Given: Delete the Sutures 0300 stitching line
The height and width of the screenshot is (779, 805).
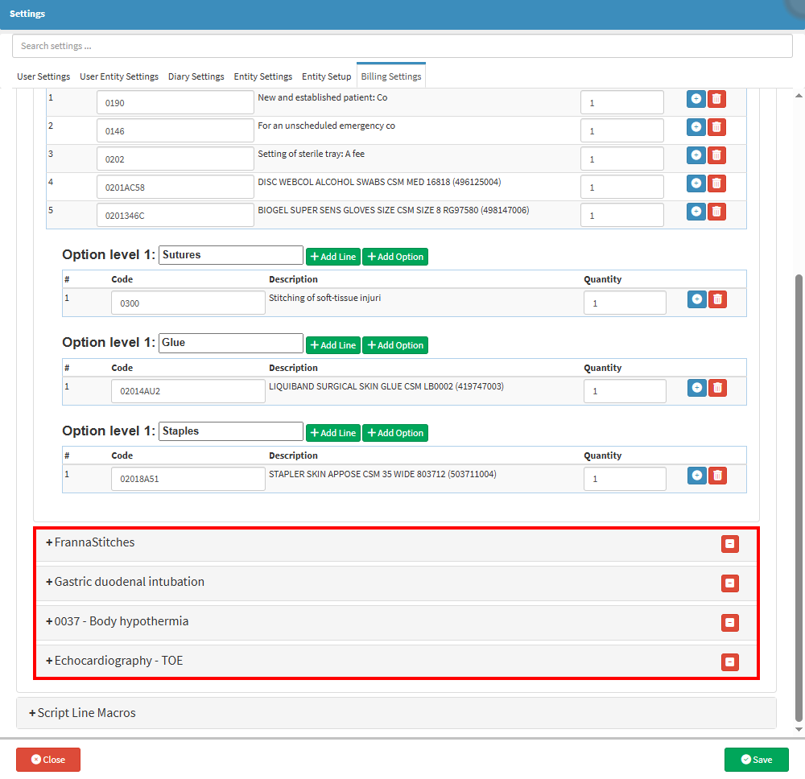Looking at the screenshot, I should click(717, 299).
